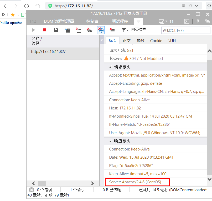The height and width of the screenshot is (201, 212).
Task: Select request http://172.16.11.82/ in list
Action: 63,54
